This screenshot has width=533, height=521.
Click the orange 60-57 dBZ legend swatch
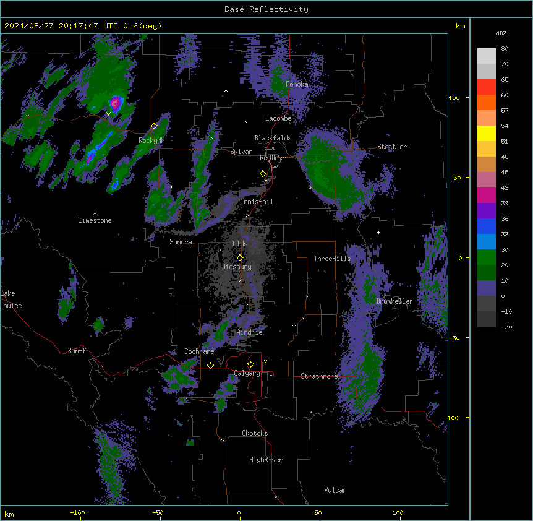click(486, 102)
